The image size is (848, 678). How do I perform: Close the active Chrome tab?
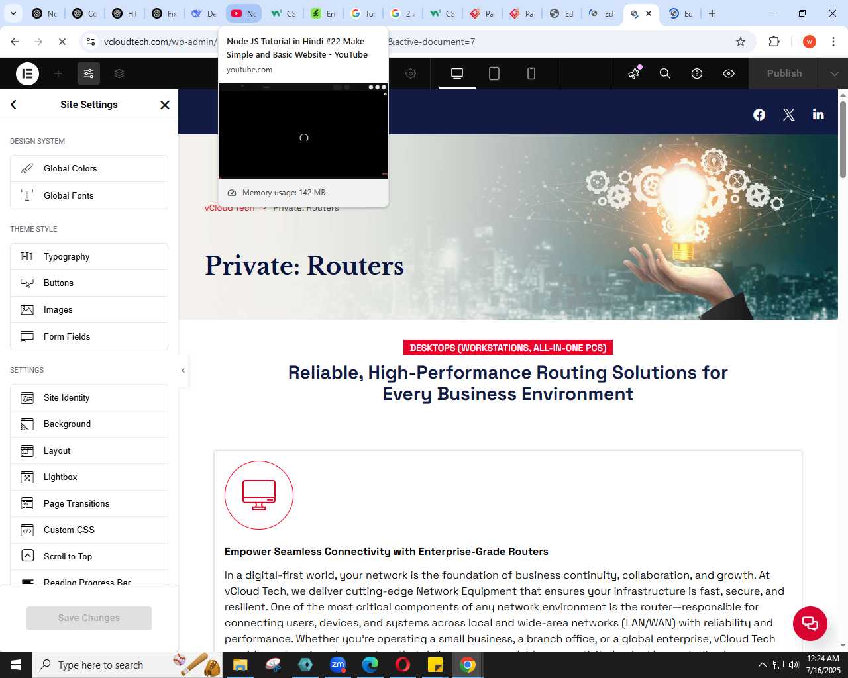coord(649,13)
